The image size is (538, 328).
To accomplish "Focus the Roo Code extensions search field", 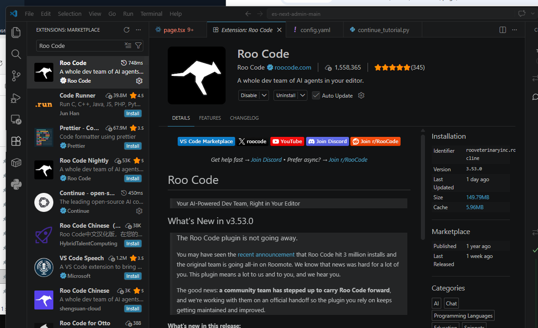I will tap(81, 46).
